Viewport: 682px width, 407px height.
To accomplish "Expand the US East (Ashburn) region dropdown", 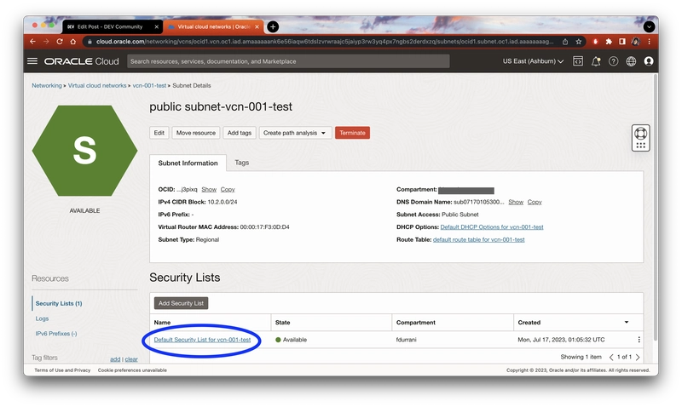I will click(534, 61).
